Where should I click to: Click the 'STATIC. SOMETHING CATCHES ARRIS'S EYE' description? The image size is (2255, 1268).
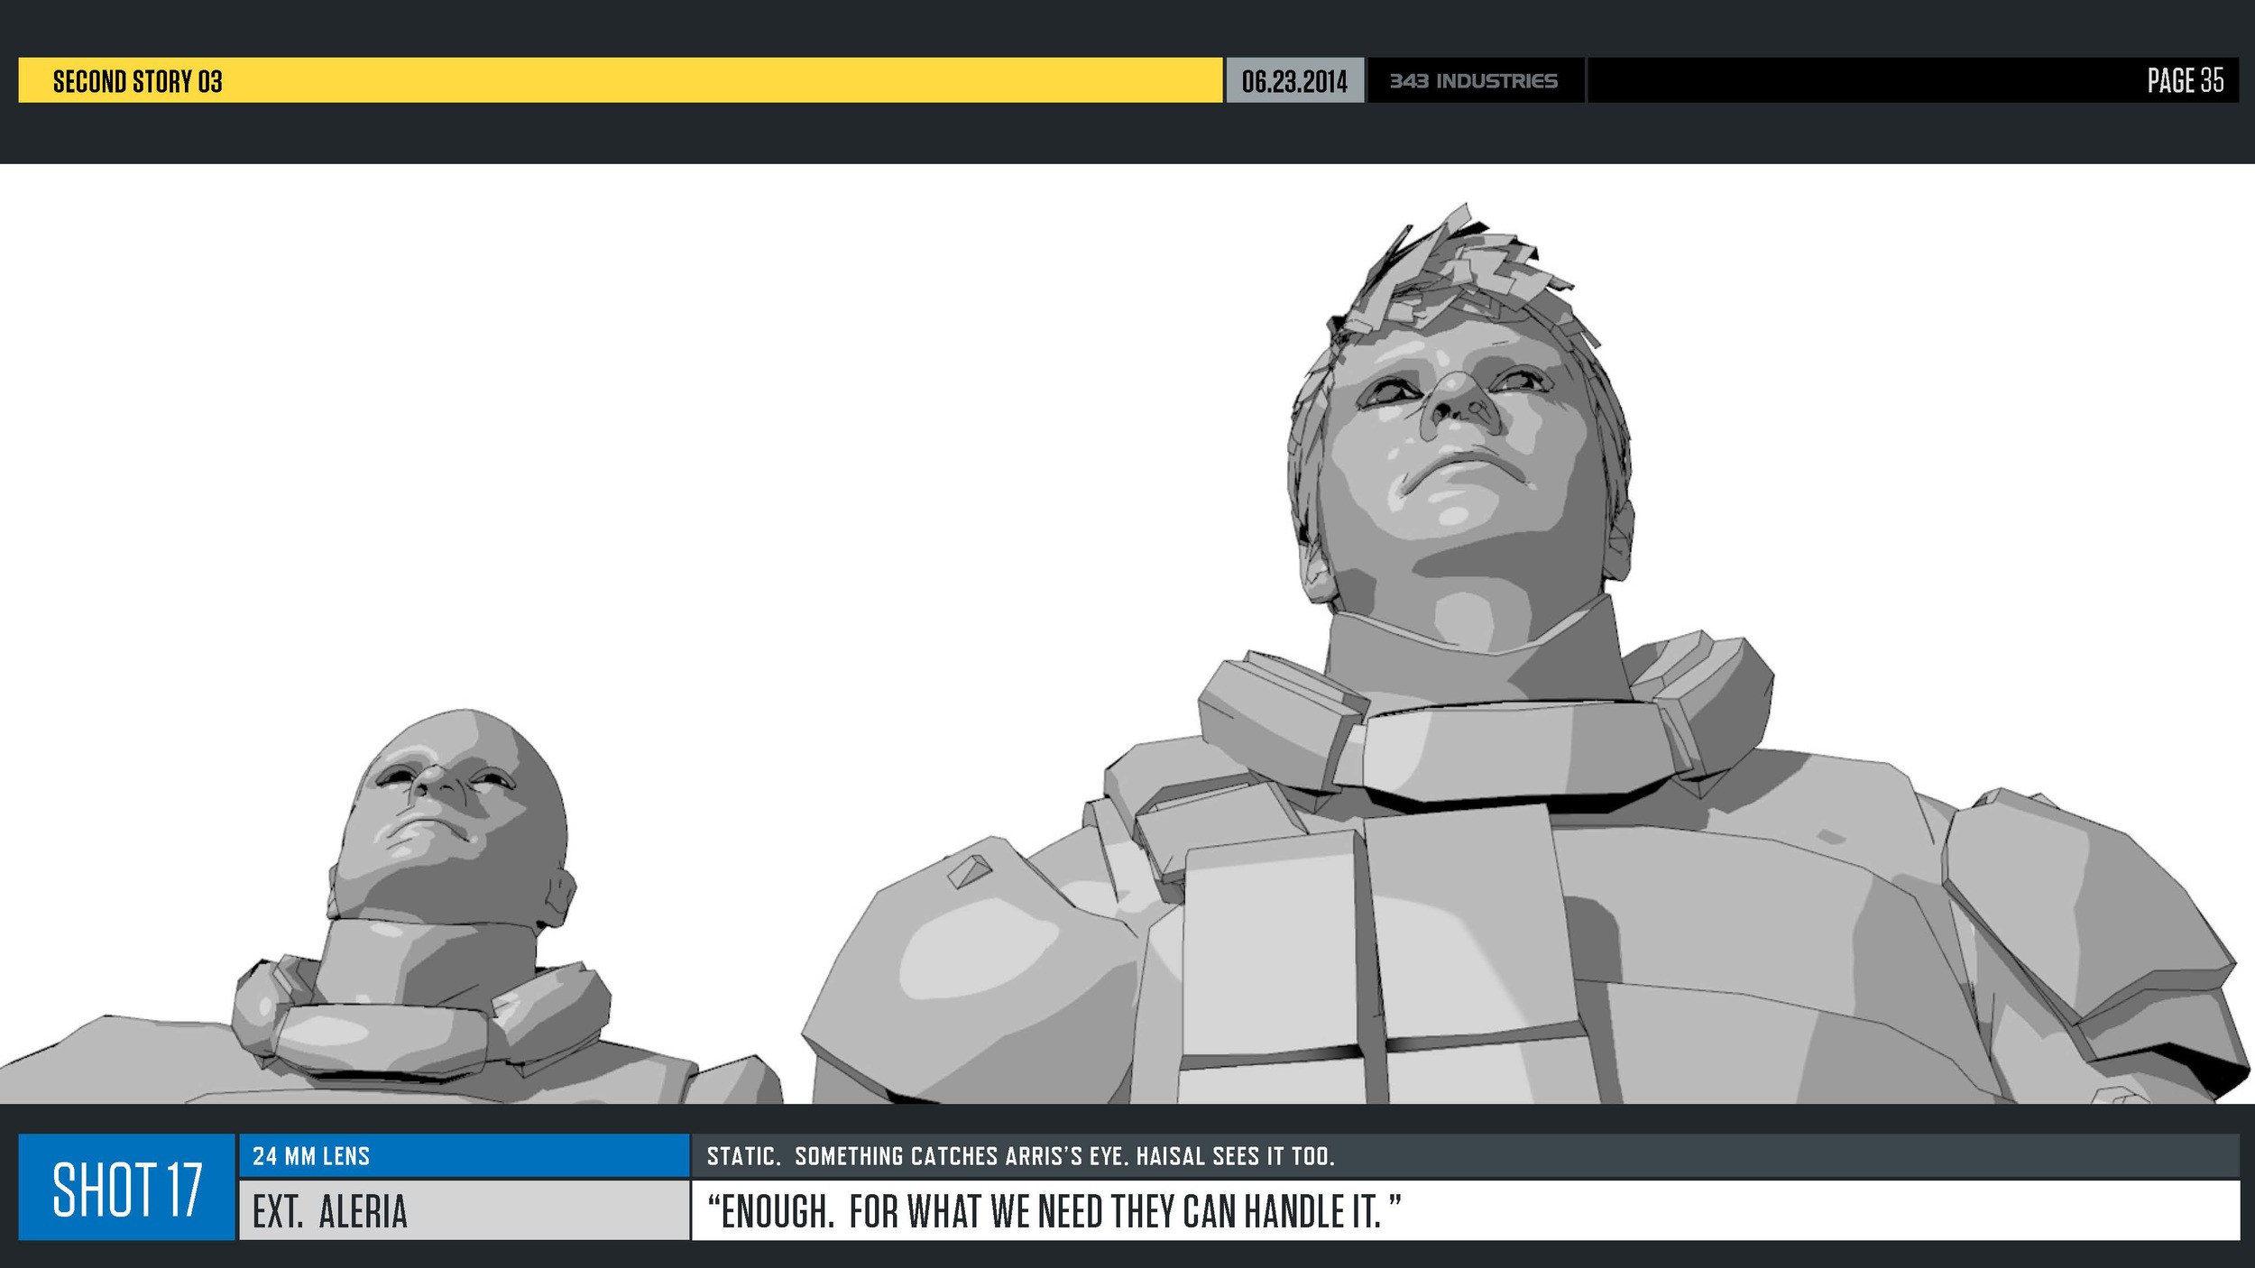(1020, 1156)
